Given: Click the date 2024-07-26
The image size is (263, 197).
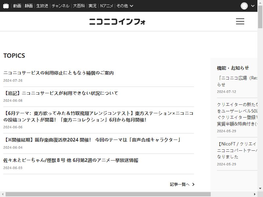Looking at the screenshot, I should coord(13,80).
